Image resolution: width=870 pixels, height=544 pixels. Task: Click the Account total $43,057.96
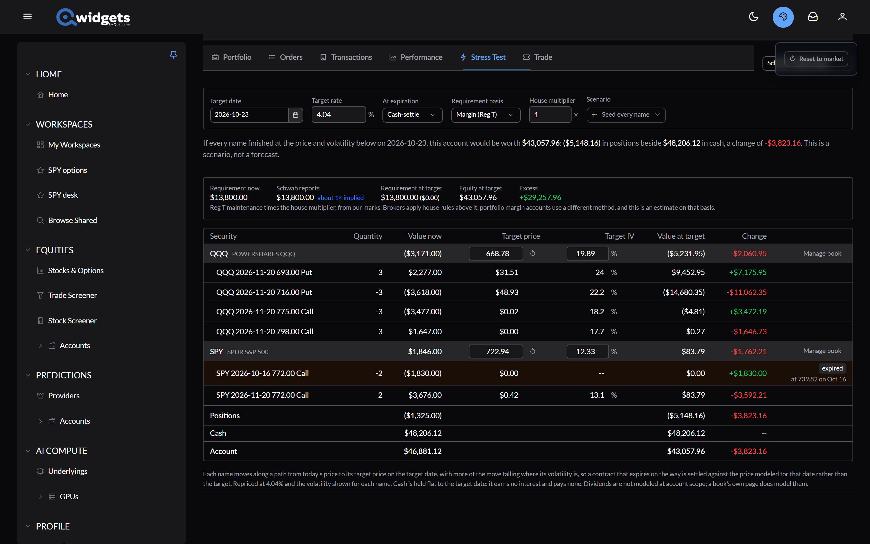click(x=685, y=451)
